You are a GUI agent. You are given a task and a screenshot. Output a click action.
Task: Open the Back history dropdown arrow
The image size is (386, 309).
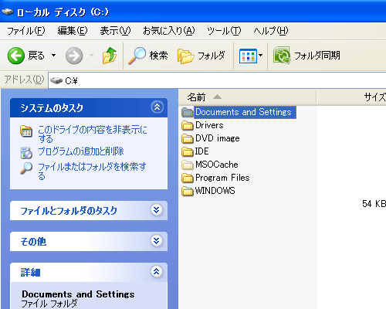pos(53,55)
